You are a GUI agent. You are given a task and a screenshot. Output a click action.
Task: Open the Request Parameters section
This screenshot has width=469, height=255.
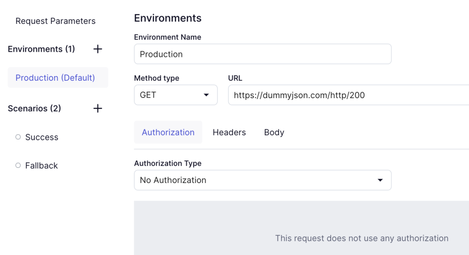(55, 21)
